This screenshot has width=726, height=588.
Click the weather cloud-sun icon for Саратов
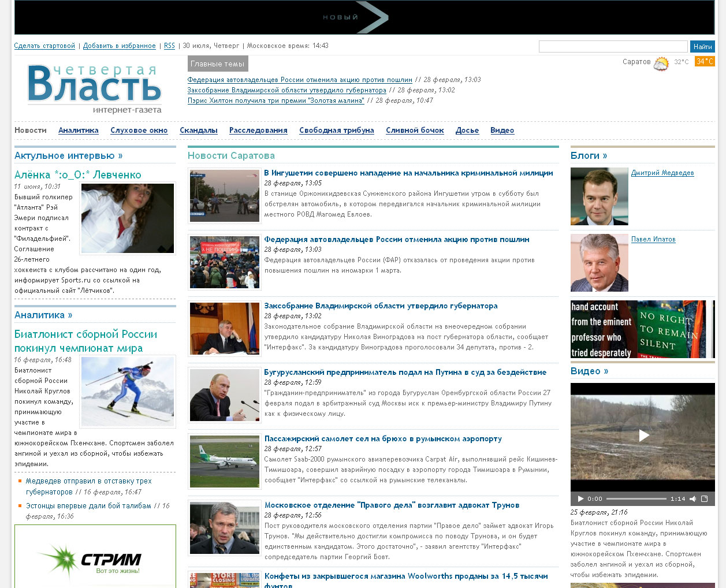661,63
